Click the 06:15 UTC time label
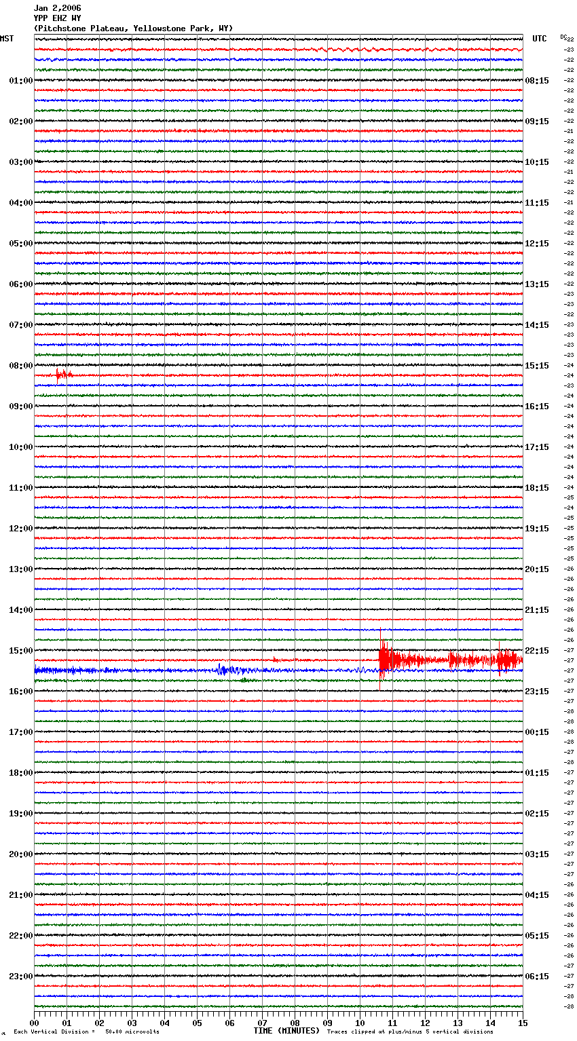Image resolution: width=577 pixels, height=1041 pixels. coord(537,977)
